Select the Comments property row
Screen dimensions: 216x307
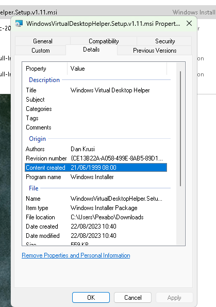(x=96, y=127)
